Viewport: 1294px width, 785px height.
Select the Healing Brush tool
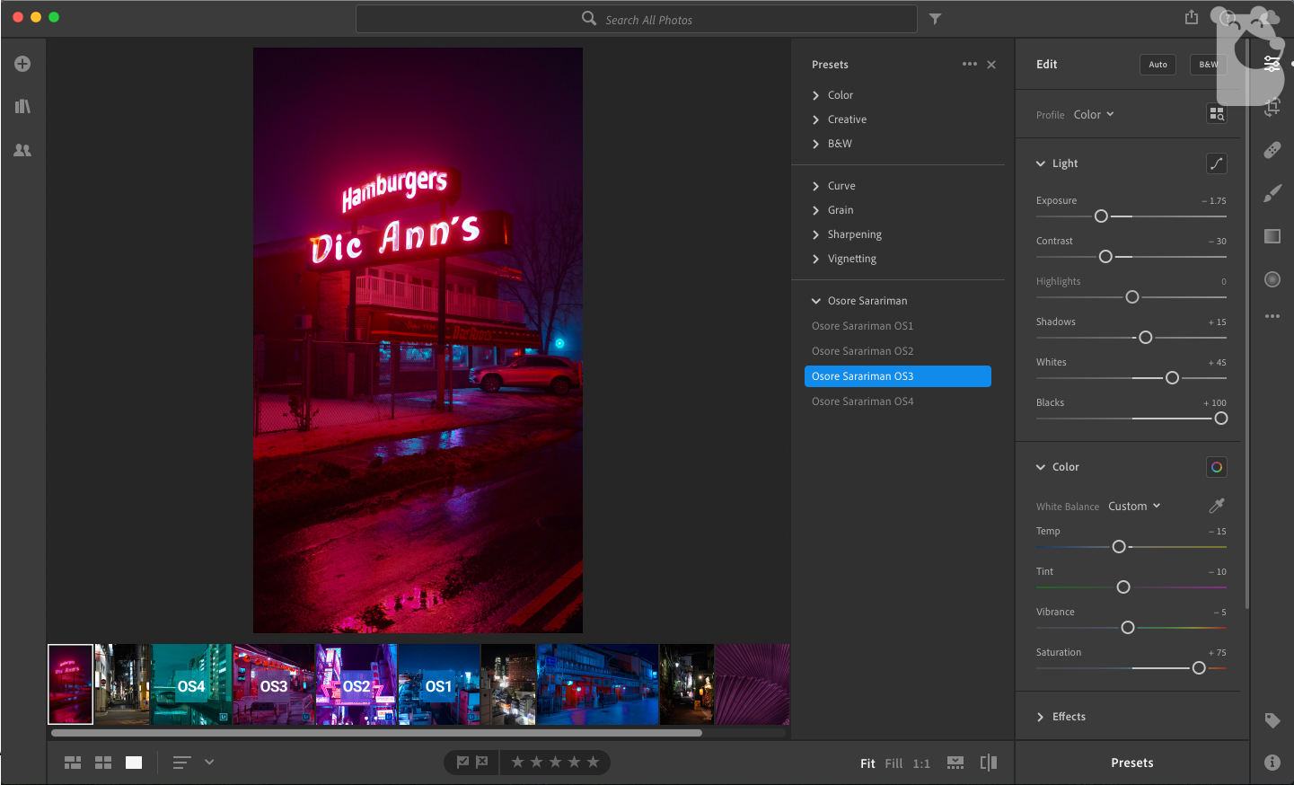point(1272,150)
